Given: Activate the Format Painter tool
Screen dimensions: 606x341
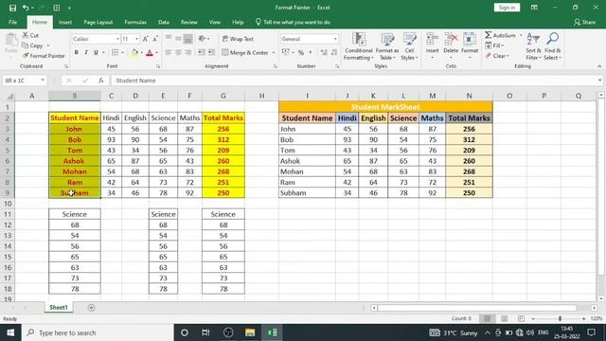Looking at the screenshot, I should pyautogui.click(x=44, y=56).
